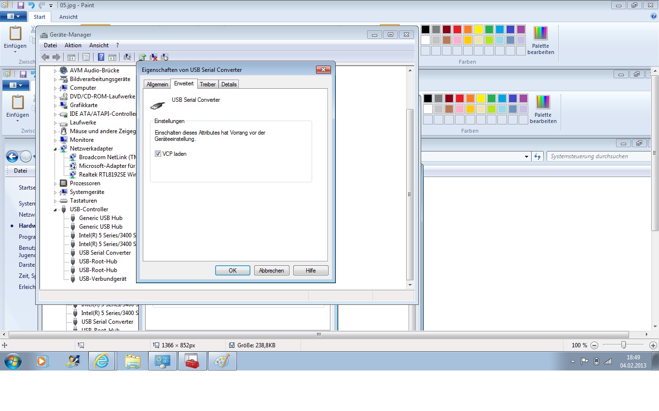Pick yellow swatch in the top Farben palette
The height and width of the screenshot is (411, 659).
(x=479, y=29)
